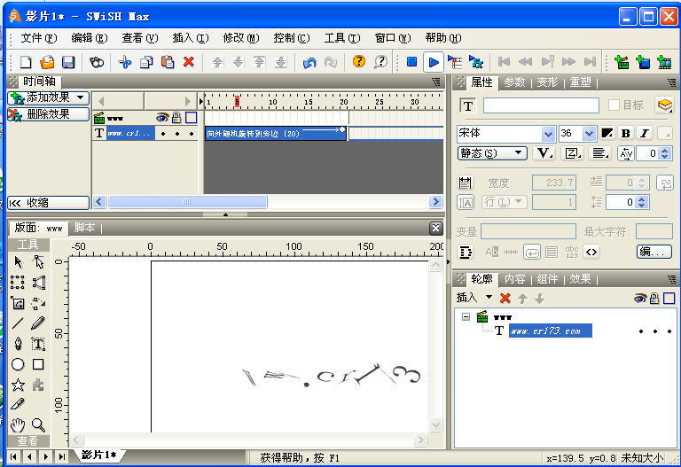
Task: Click the Play movie button
Action: click(433, 62)
